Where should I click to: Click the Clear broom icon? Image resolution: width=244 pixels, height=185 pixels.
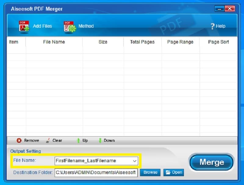[x=48, y=141]
